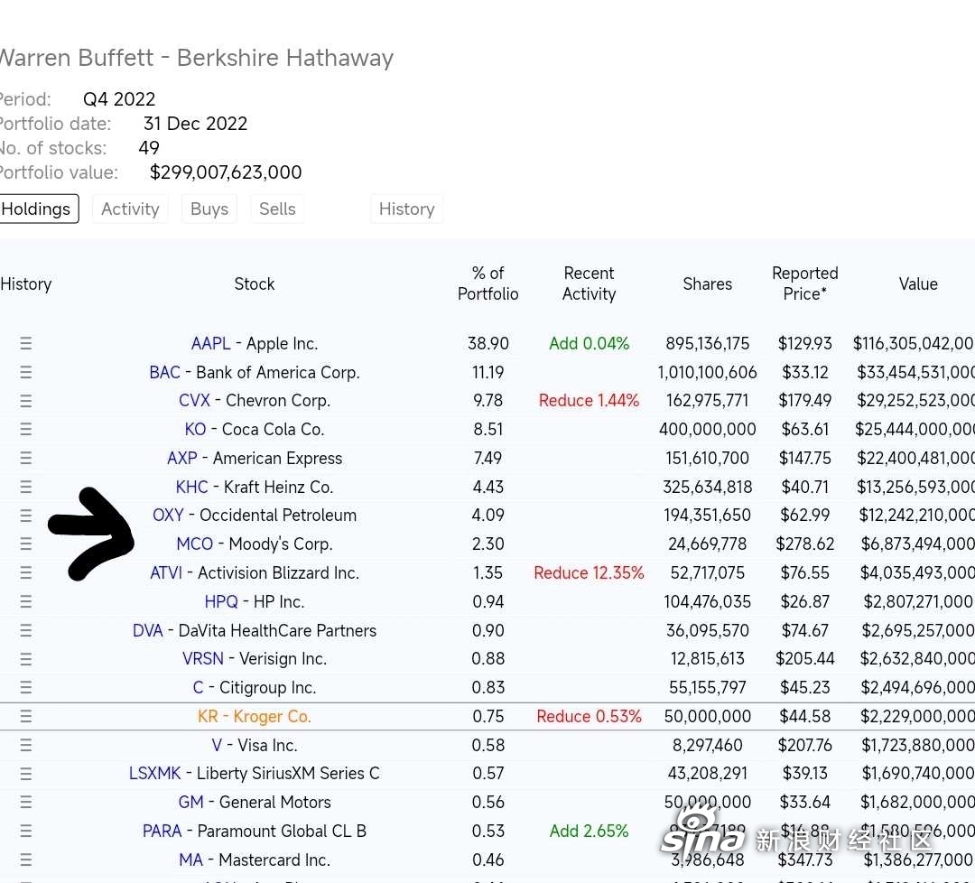Open PARA - Paramount Global CL B link
The height and width of the screenshot is (883, 975).
[255, 831]
